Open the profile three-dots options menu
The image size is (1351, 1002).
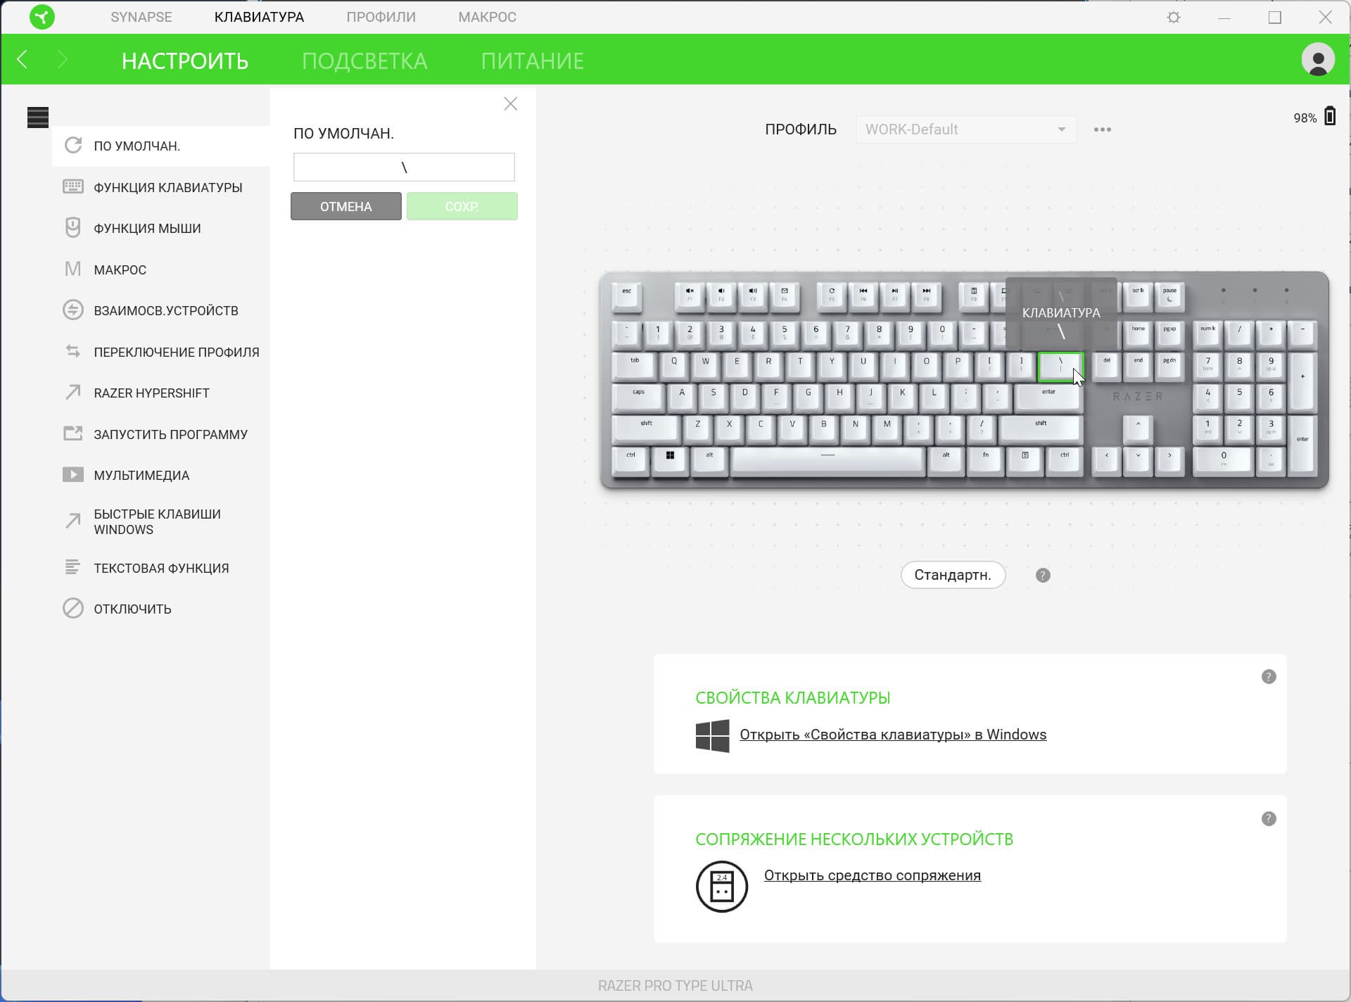(x=1102, y=129)
